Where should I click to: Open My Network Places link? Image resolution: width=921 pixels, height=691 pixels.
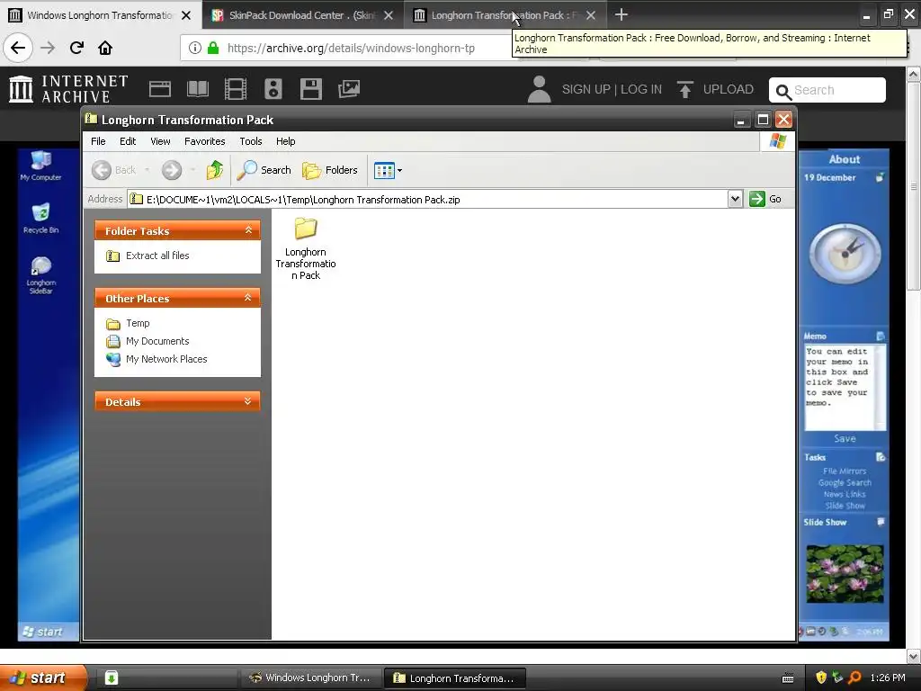(166, 359)
